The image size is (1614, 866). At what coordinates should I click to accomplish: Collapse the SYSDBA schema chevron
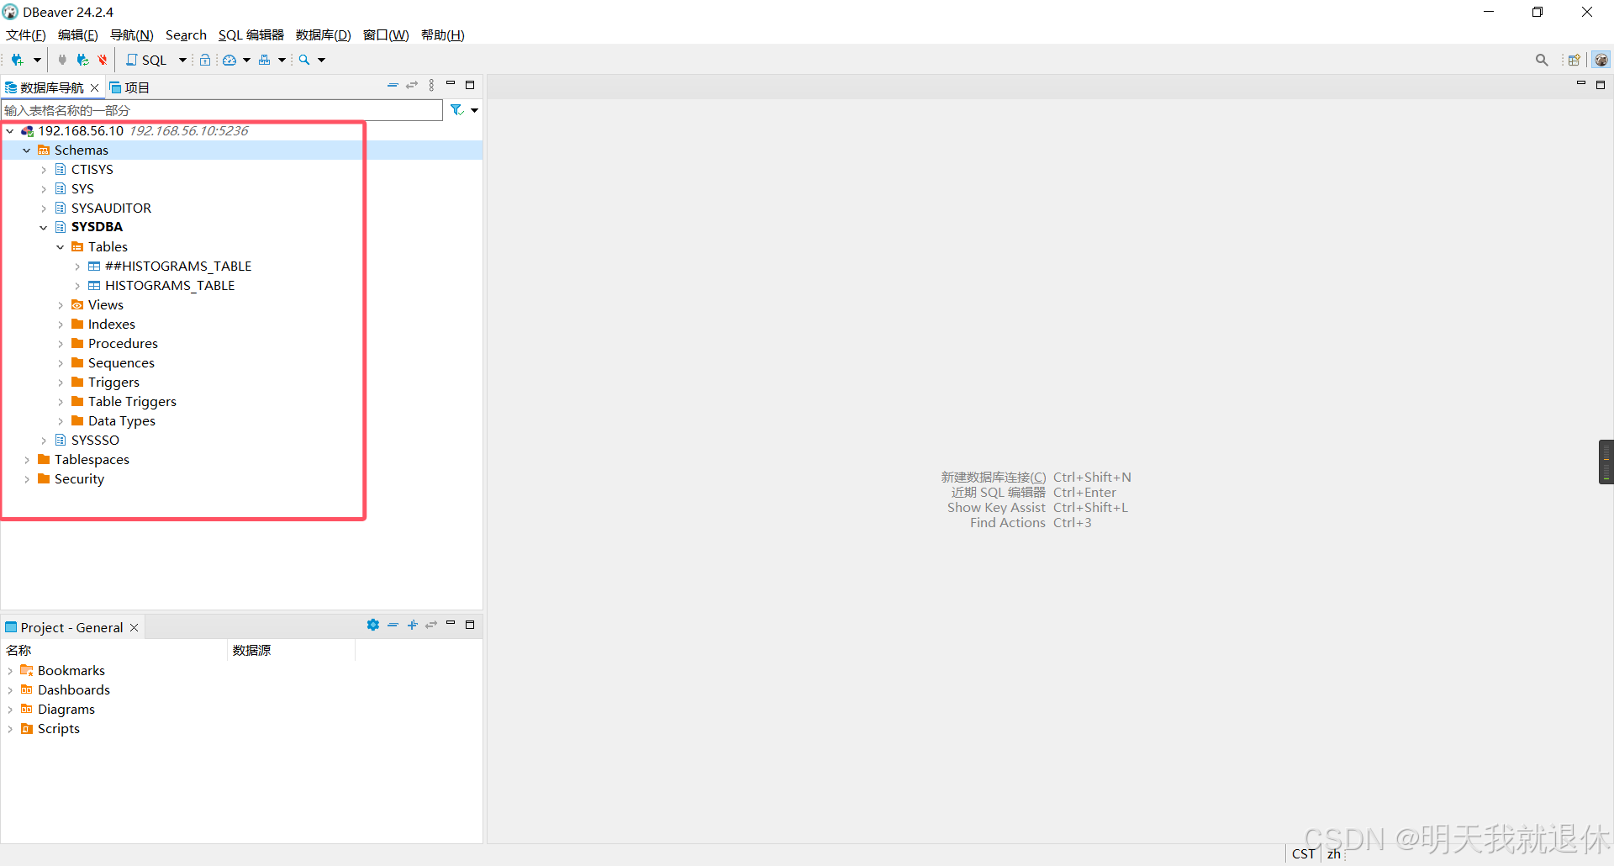44,228
